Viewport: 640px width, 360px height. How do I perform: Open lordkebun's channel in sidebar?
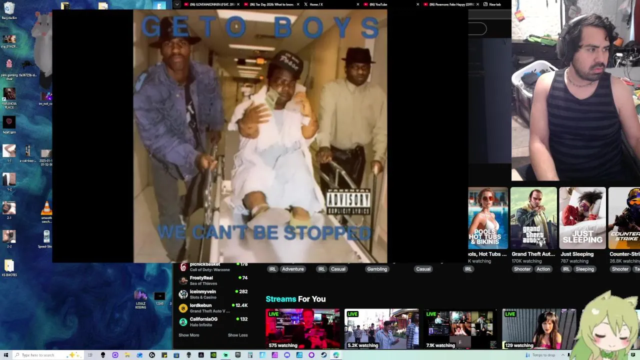[213, 308]
